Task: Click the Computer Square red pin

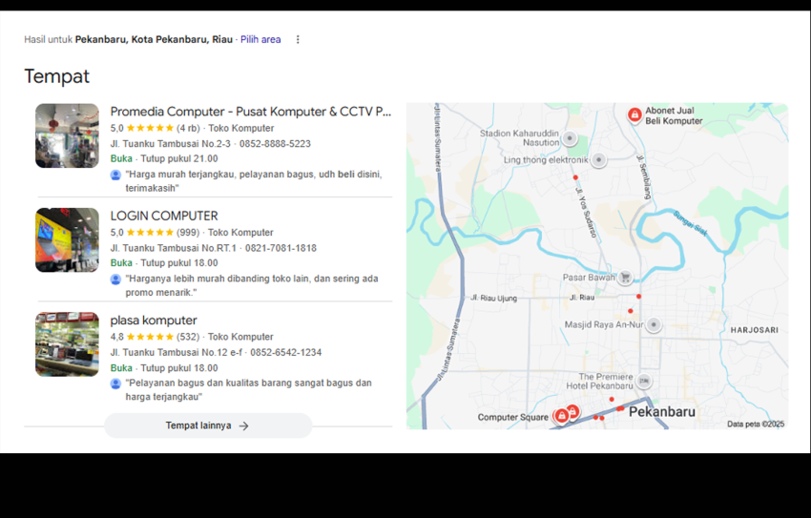Action: 561,416
